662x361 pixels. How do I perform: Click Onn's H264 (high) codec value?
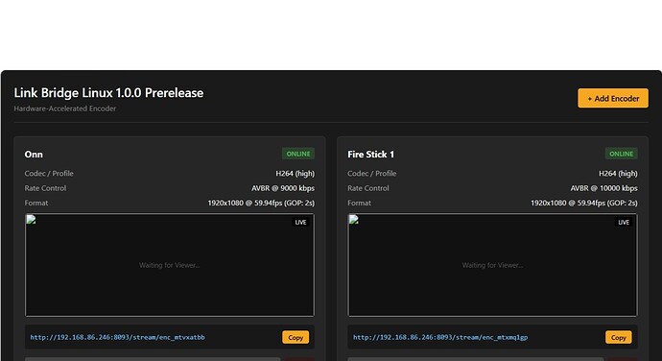coord(296,174)
